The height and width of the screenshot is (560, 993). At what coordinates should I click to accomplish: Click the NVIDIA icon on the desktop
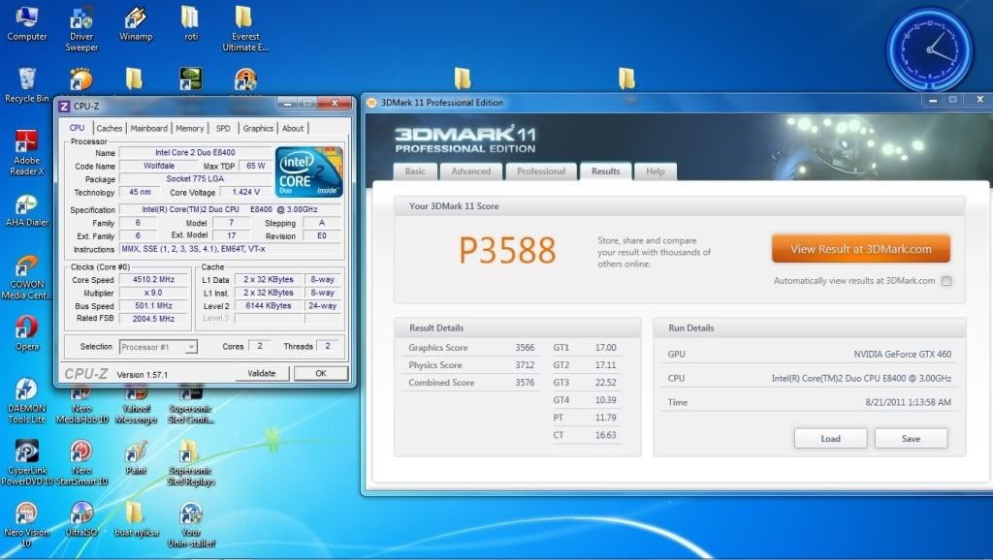point(190,79)
